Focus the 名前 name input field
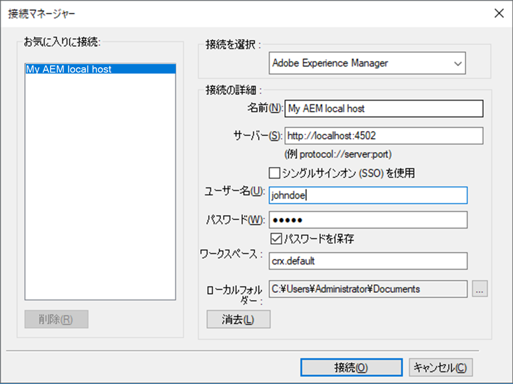 pos(384,109)
